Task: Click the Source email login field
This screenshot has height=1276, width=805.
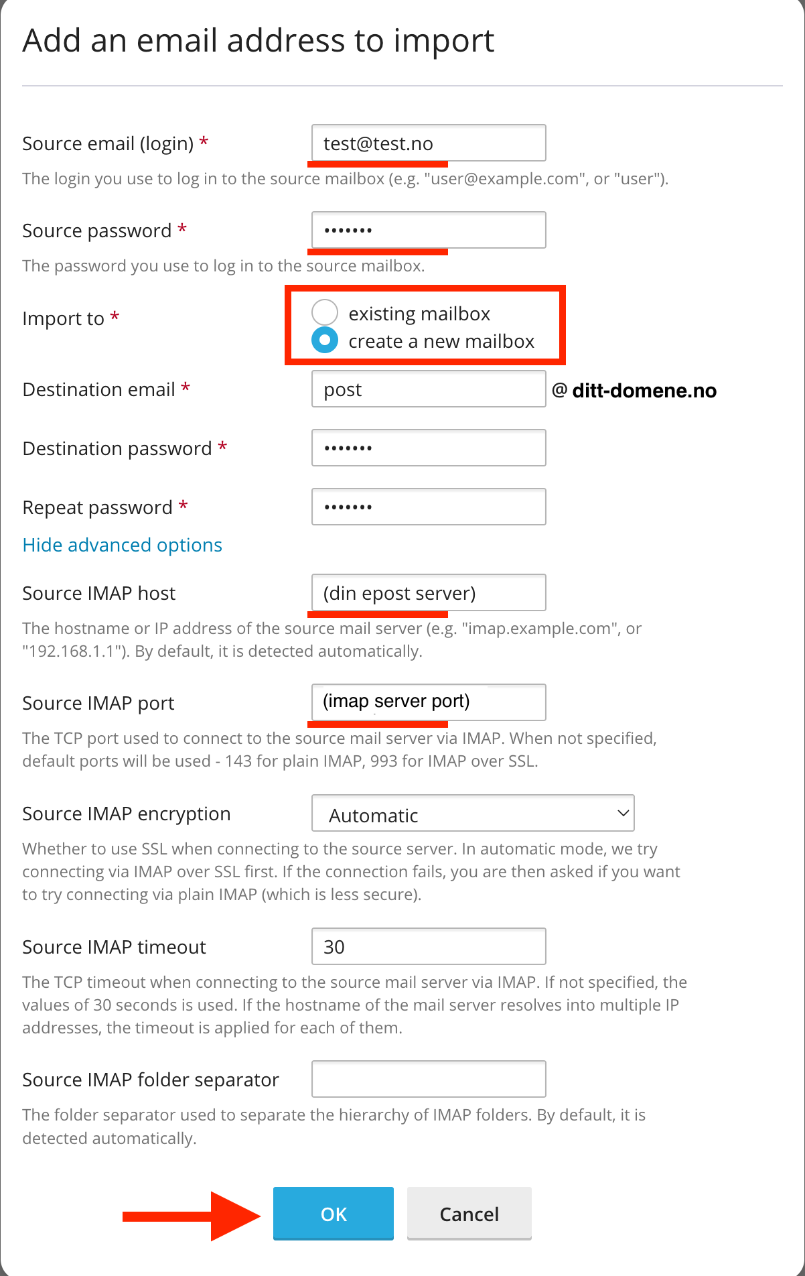Action: point(428,143)
